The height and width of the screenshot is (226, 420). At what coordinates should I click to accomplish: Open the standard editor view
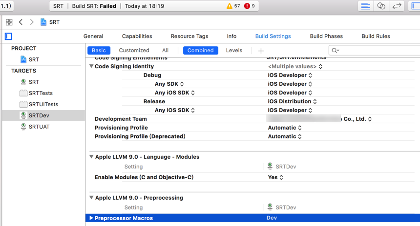[365, 6]
